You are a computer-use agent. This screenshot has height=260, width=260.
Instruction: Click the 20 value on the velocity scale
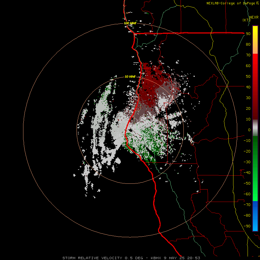248,108
